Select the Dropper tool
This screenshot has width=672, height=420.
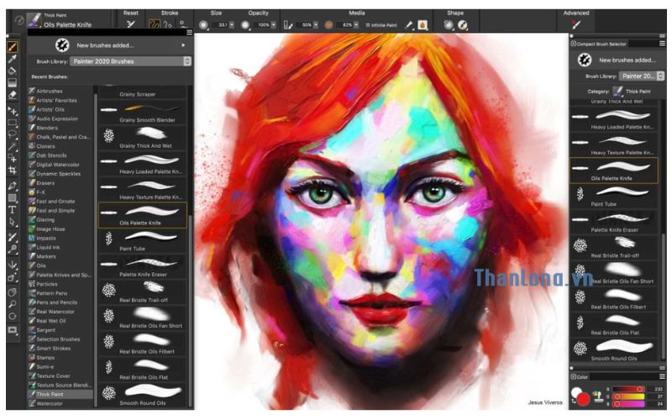(x=12, y=59)
